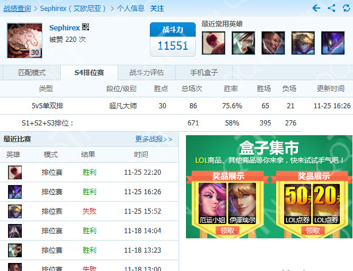353x271 pixels.
Task: Click the 段位/级别 column header
Action: pyautogui.click(x=121, y=89)
